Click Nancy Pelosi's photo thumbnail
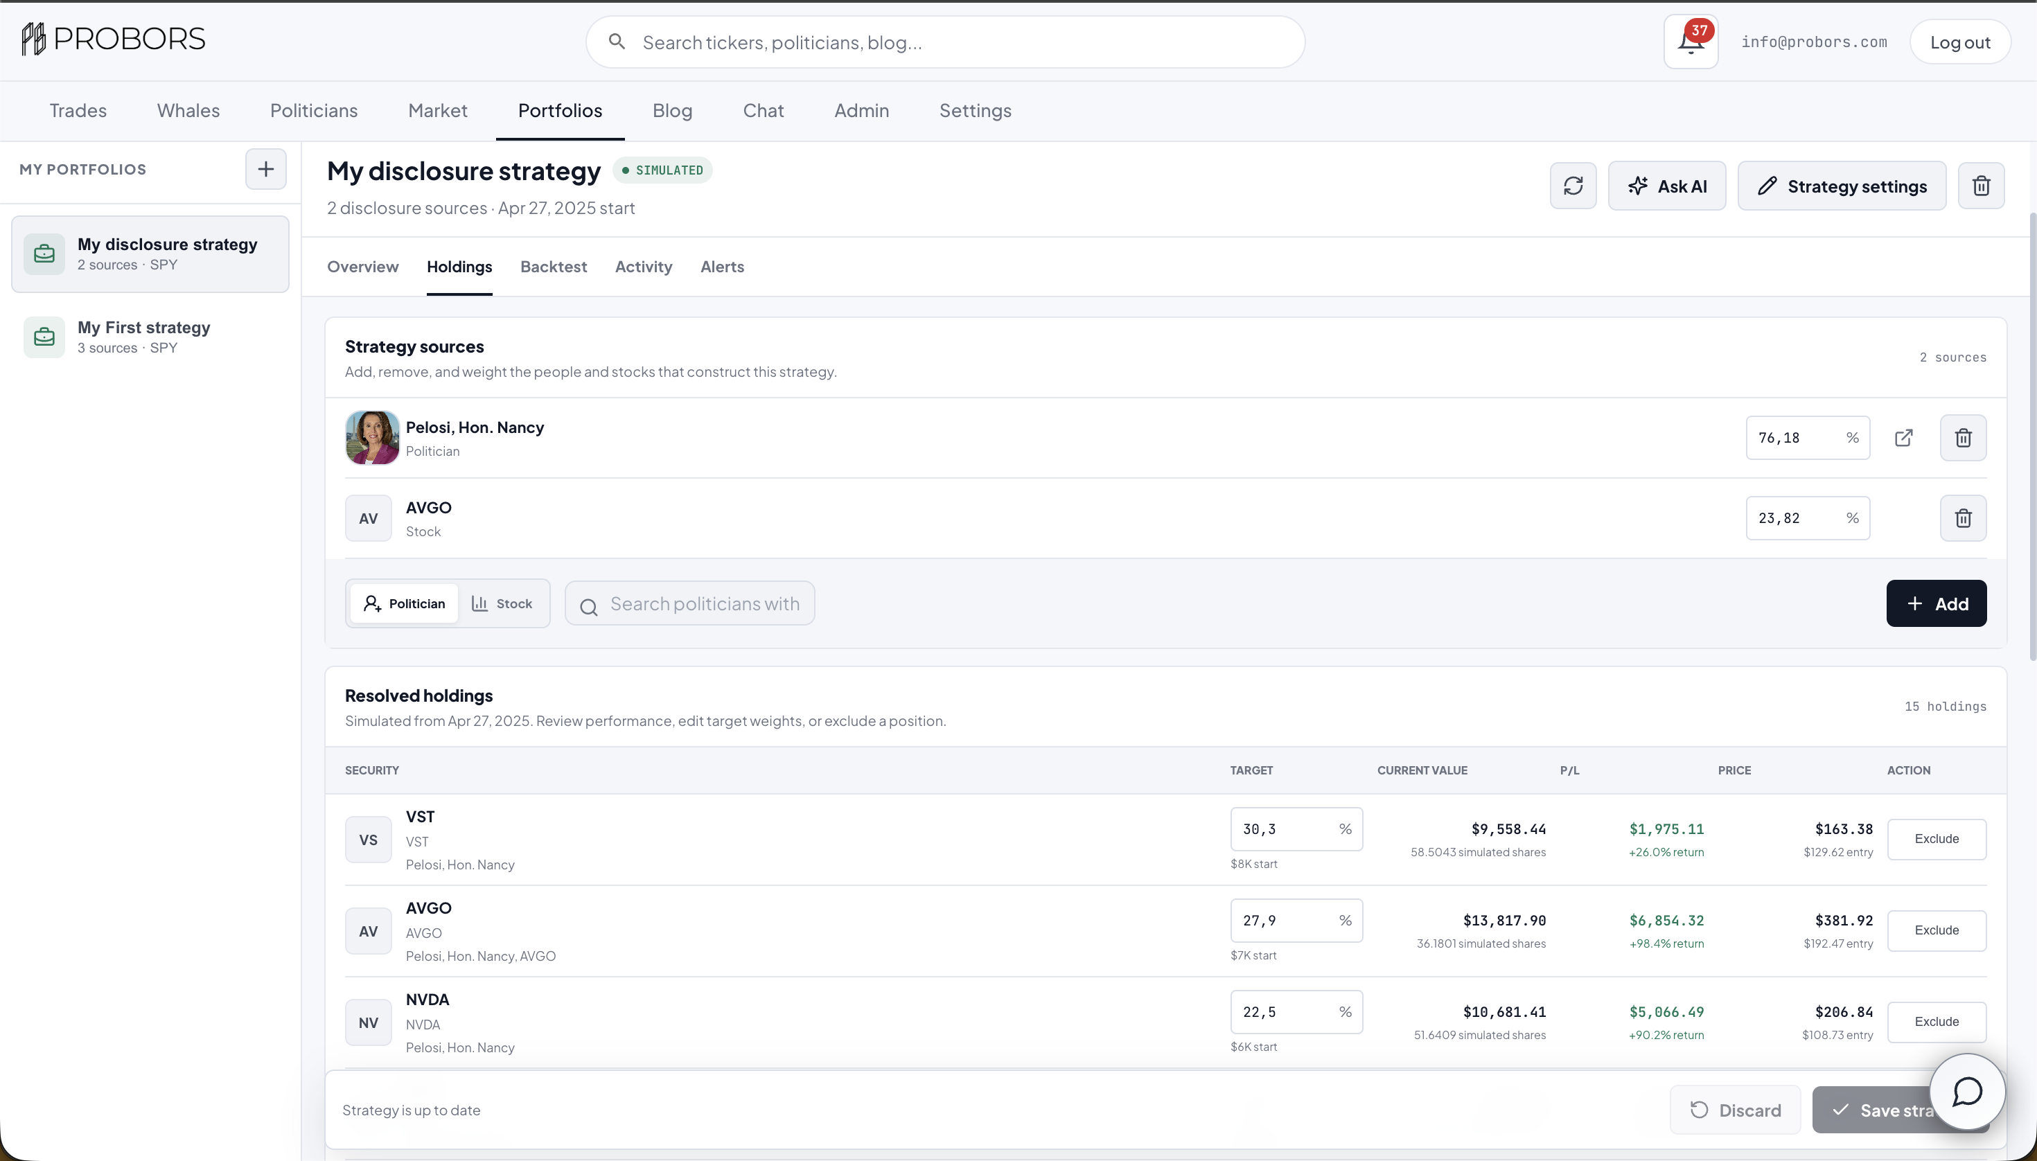Screen dimensions: 2037x1161 click(x=371, y=438)
